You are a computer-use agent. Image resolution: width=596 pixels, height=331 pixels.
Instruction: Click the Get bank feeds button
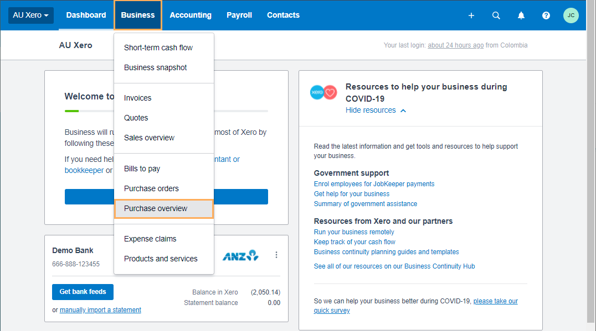pos(83,292)
